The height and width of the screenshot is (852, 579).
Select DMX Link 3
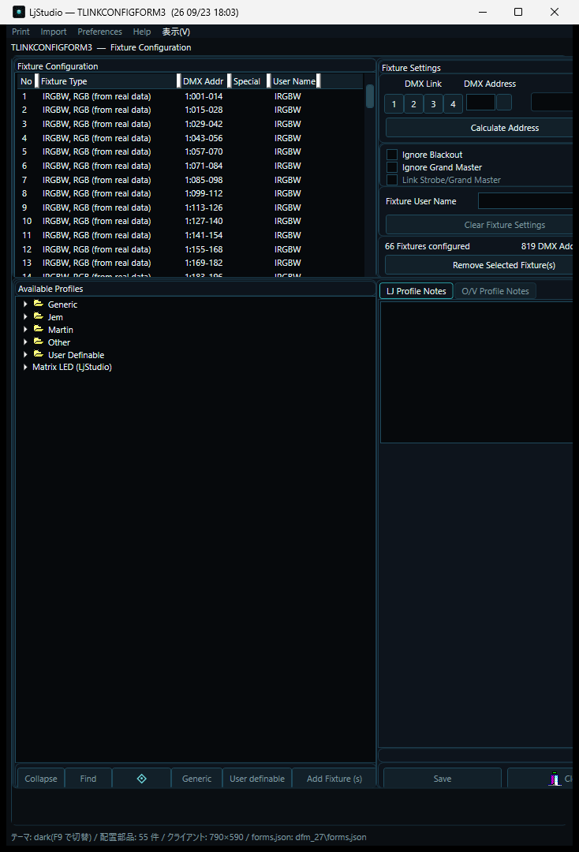coord(433,104)
